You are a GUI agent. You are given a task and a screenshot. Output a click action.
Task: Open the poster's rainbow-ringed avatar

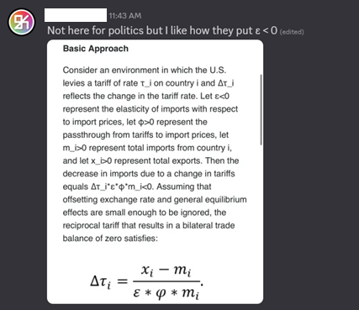(x=22, y=22)
